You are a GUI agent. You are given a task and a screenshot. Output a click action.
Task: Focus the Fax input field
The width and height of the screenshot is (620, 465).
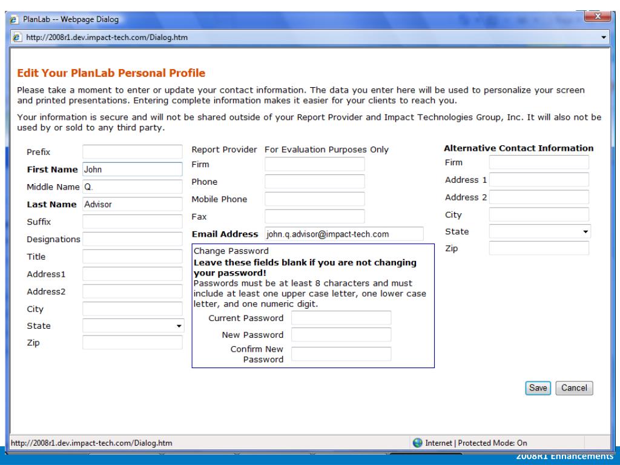(x=315, y=216)
